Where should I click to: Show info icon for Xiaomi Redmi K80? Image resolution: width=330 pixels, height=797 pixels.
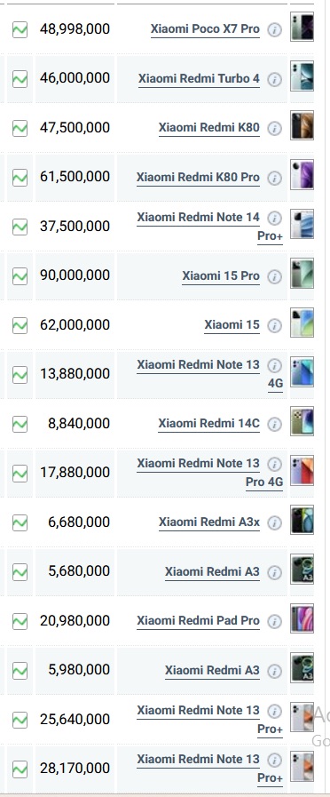[x=274, y=129]
